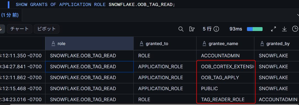Expand results pane to fullscreen
This screenshot has height=105, width=299.
tap(273, 29)
